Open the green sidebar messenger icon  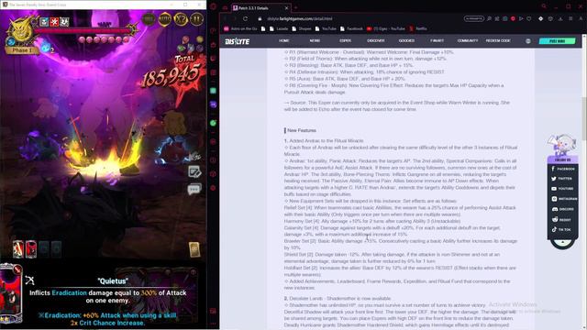[213, 123]
